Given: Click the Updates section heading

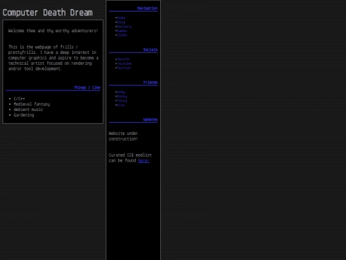Looking at the screenshot, I should 151,119.
